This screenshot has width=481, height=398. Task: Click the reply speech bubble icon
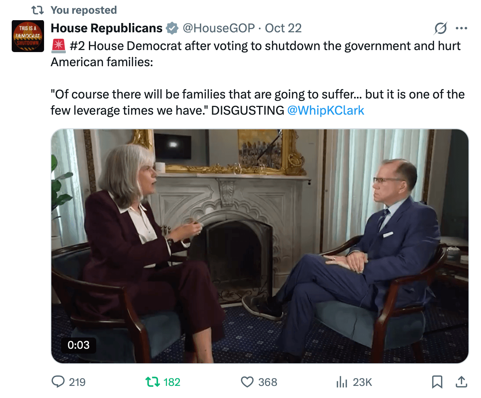tap(59, 382)
